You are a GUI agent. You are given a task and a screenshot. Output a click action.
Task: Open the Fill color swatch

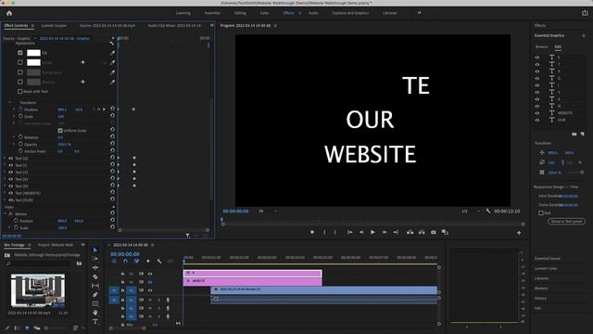click(x=33, y=53)
